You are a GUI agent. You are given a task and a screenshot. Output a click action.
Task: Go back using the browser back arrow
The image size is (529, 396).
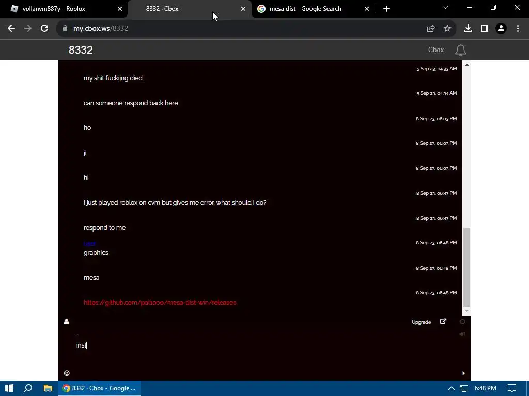11,29
